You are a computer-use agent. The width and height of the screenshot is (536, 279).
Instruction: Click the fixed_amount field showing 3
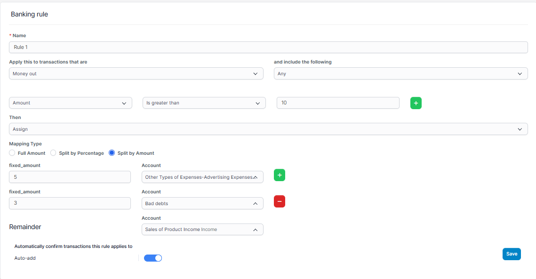70,203
